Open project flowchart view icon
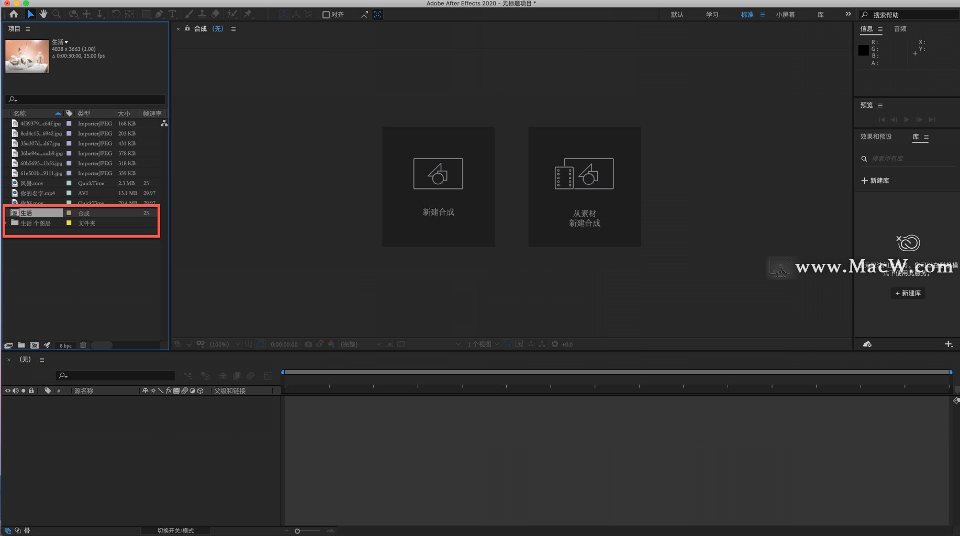The height and width of the screenshot is (536, 960). click(164, 124)
